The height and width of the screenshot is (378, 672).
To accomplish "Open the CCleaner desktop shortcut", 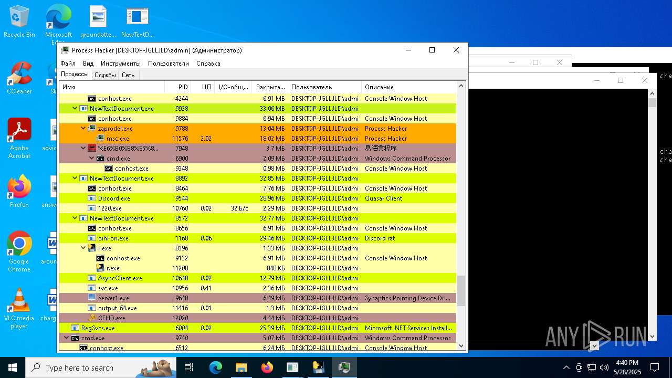I will tap(19, 78).
